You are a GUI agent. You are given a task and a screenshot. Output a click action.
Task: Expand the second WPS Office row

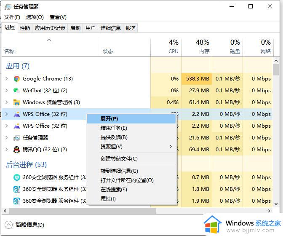pyautogui.click(x=7, y=126)
